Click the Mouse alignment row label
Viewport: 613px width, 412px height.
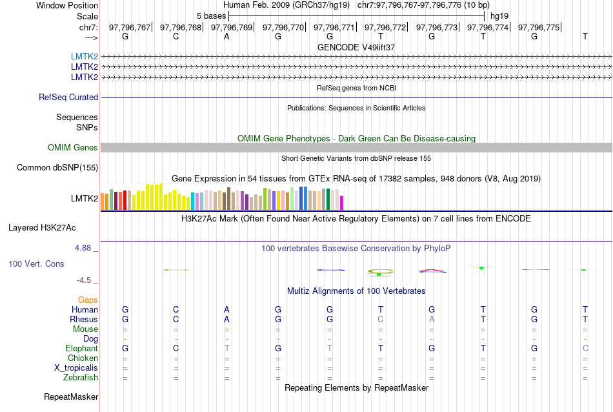pyautogui.click(x=85, y=329)
